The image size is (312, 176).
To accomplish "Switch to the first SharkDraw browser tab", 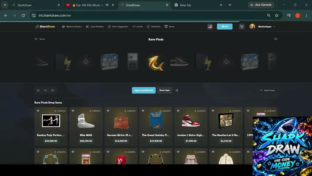I will [x=36, y=5].
